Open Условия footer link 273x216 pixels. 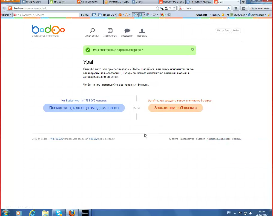tap(200, 139)
